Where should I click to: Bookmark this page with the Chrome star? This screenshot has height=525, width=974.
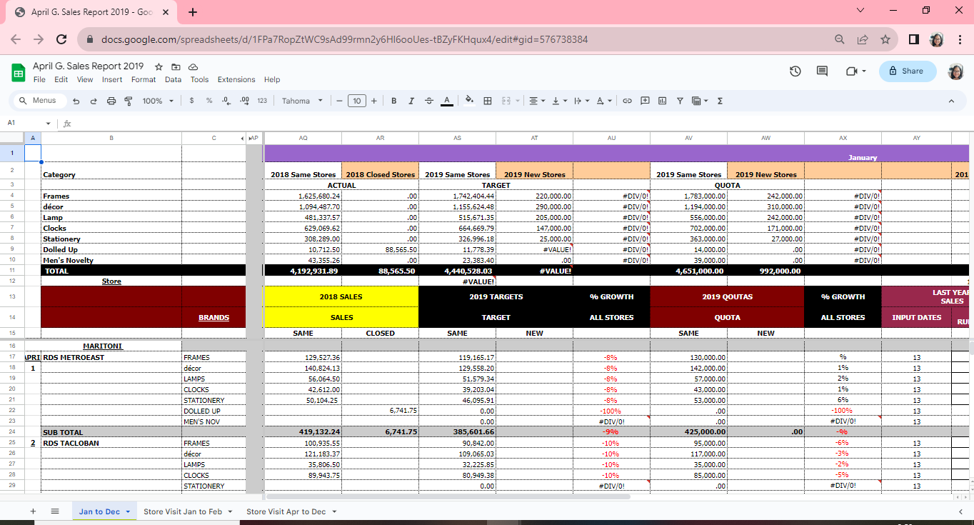(x=885, y=39)
